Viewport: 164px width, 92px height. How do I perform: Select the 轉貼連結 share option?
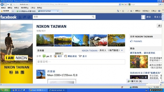pos(70,56)
